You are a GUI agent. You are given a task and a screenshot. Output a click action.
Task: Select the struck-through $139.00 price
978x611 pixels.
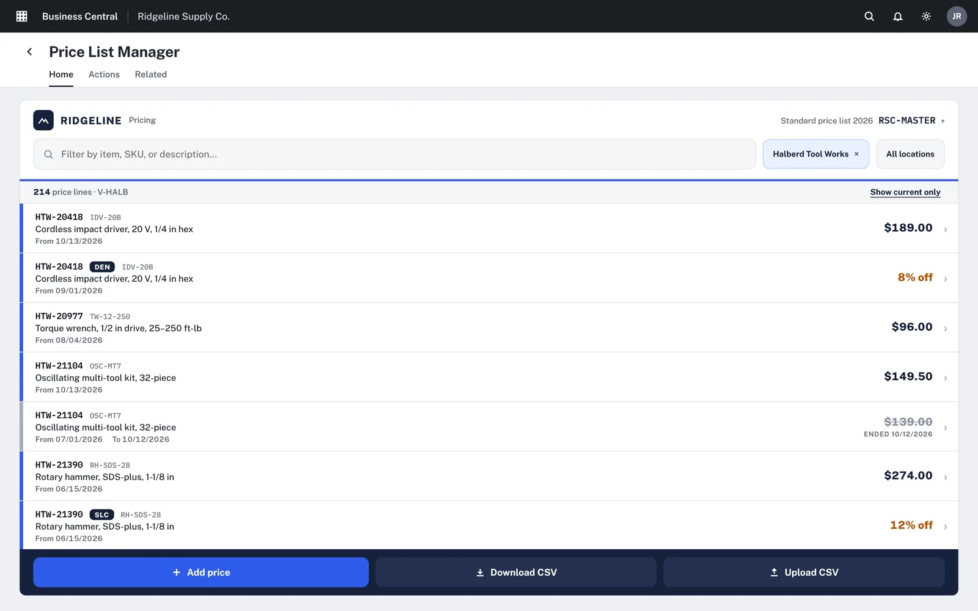click(x=908, y=422)
